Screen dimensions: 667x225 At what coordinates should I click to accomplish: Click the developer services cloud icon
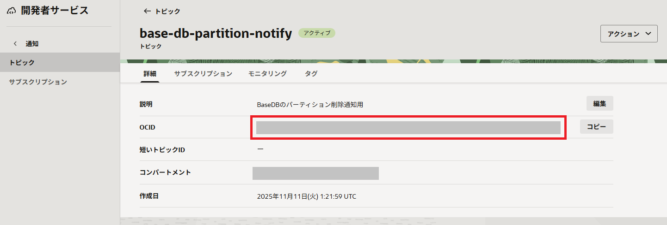(12, 11)
